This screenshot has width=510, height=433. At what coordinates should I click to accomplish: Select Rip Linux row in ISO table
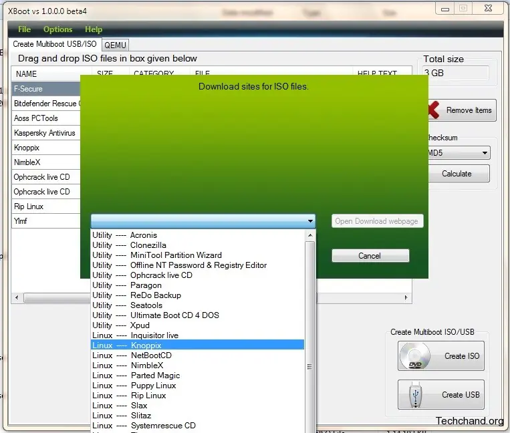46,206
